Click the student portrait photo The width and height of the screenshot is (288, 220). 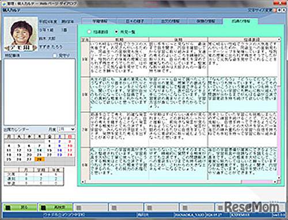click(21, 34)
